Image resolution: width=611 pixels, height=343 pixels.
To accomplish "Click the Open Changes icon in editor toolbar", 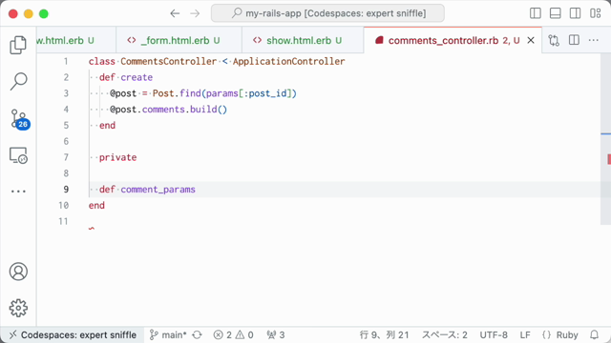I will (554, 40).
